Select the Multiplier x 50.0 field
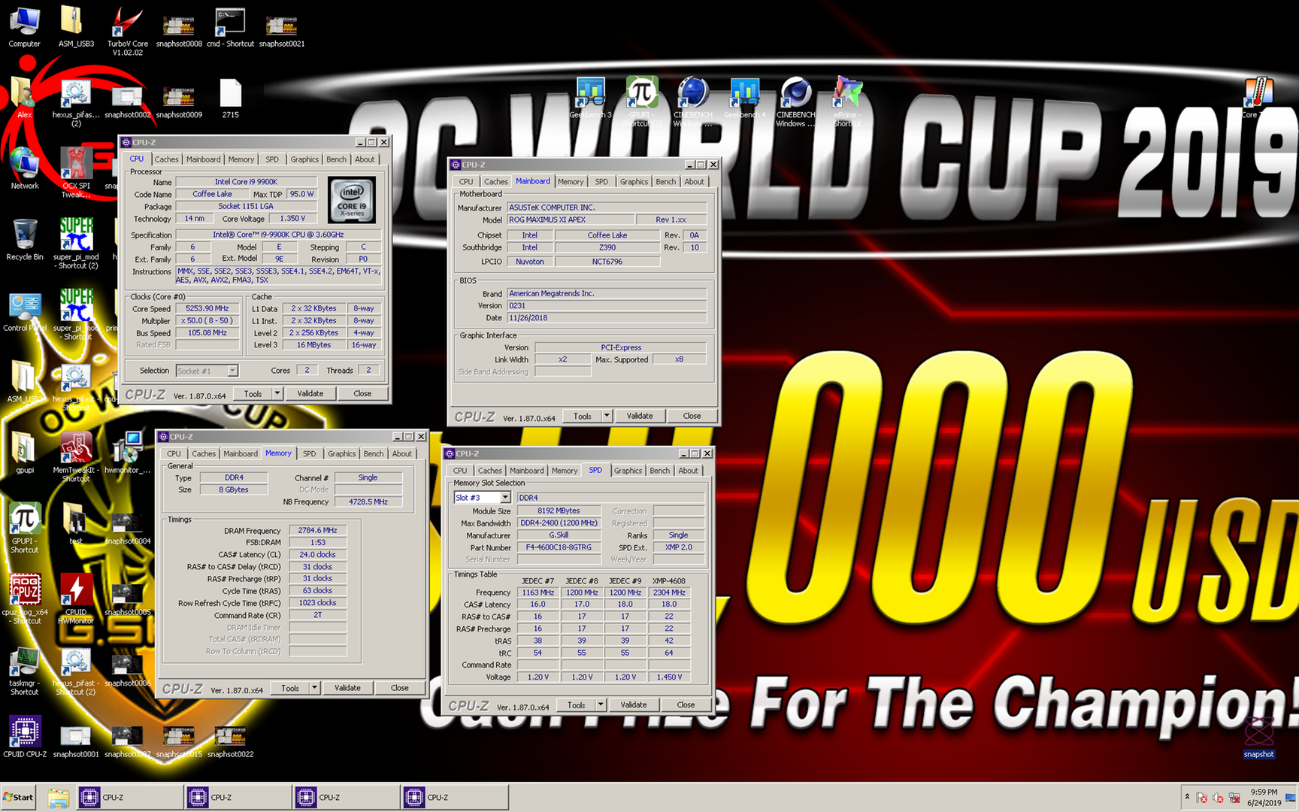Image resolution: width=1299 pixels, height=812 pixels. tap(207, 321)
